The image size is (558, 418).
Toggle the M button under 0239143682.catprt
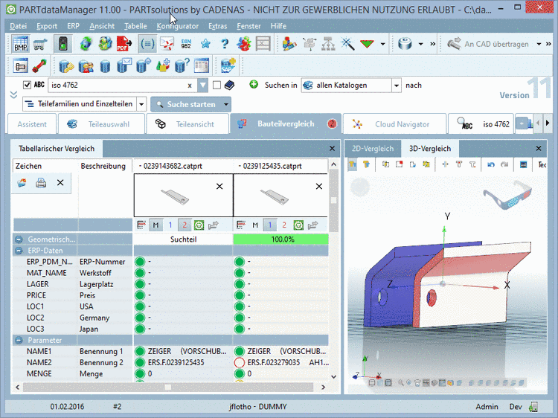(155, 225)
